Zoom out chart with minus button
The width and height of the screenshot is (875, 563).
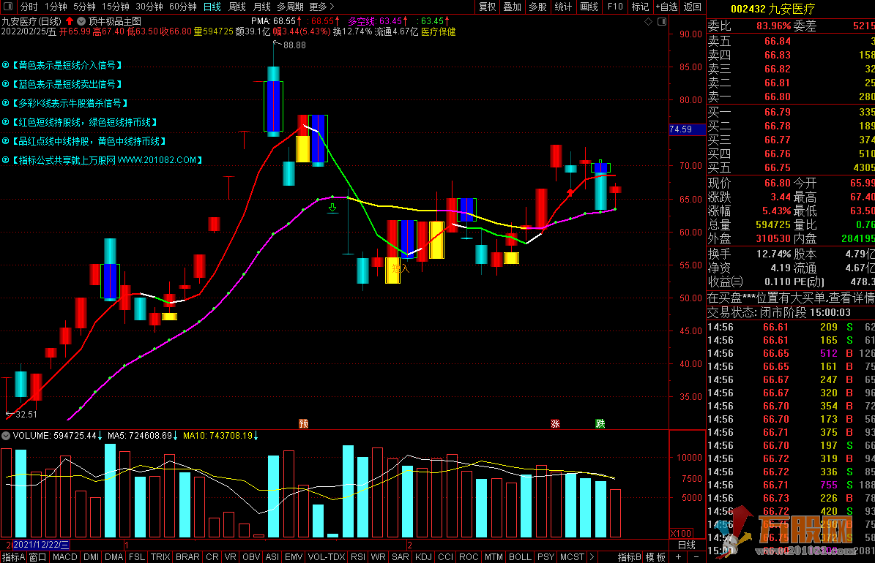[696, 557]
